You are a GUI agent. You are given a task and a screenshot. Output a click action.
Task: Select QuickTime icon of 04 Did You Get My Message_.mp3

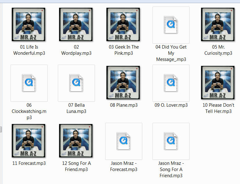click(171, 25)
